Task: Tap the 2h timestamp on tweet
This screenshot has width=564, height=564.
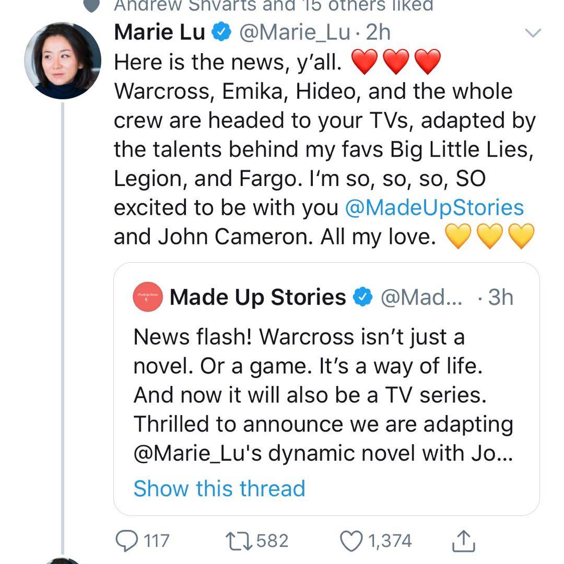Action: (x=378, y=33)
